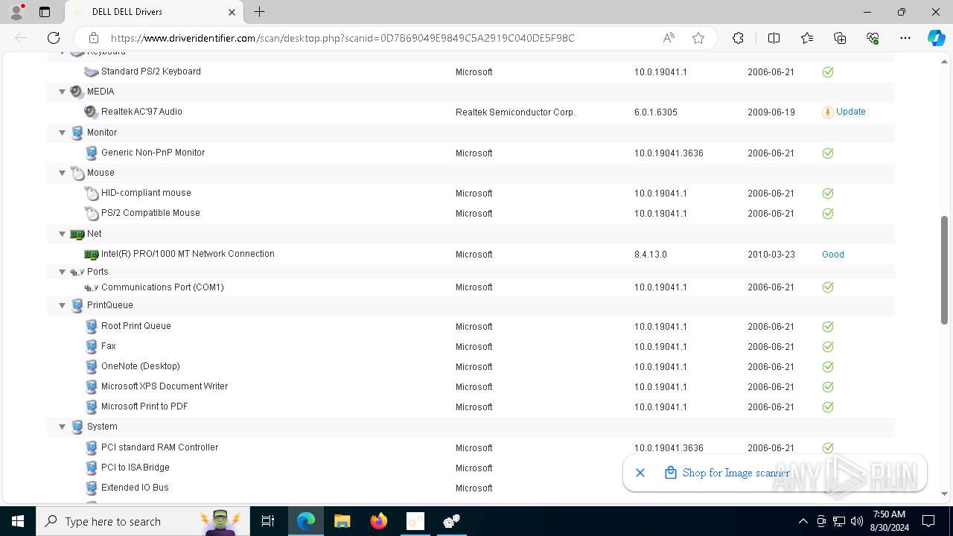Image resolution: width=953 pixels, height=536 pixels.
Task: Open the browser Extensions menu
Action: 738,38
